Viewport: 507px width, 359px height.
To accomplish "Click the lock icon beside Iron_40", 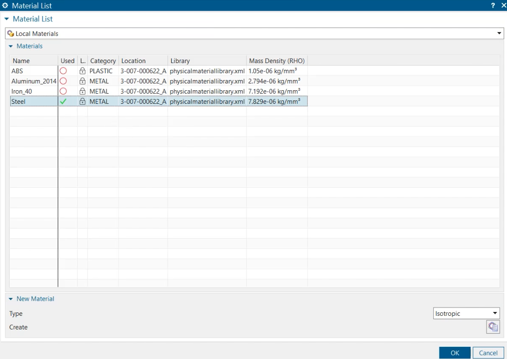I will pyautogui.click(x=82, y=91).
